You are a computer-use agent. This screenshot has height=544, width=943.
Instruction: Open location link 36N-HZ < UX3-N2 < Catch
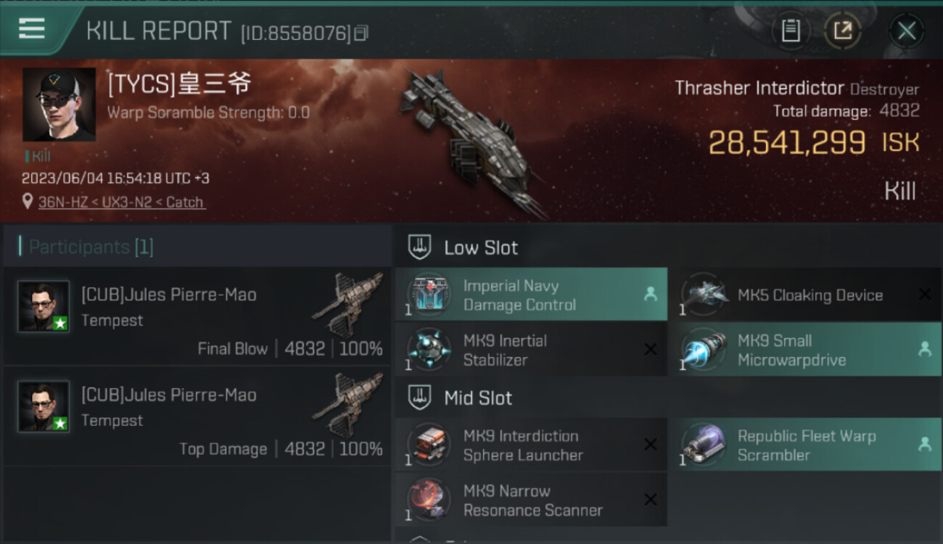tap(121, 202)
